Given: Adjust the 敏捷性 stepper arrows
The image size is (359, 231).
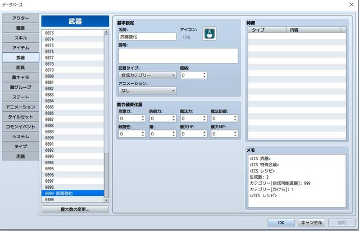Looking at the screenshot, I should [x=143, y=134].
